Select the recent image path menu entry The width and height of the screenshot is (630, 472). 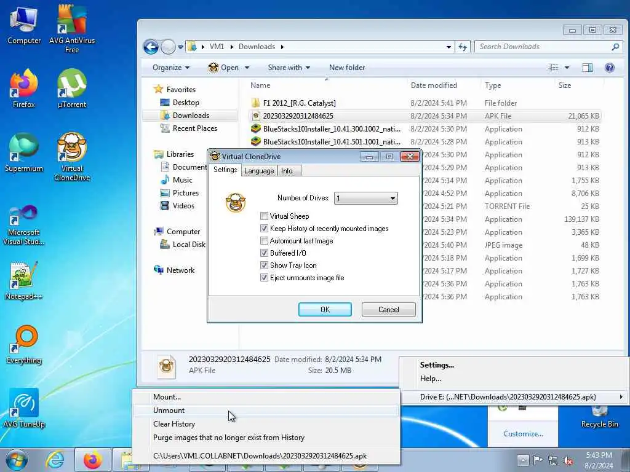(x=266, y=456)
